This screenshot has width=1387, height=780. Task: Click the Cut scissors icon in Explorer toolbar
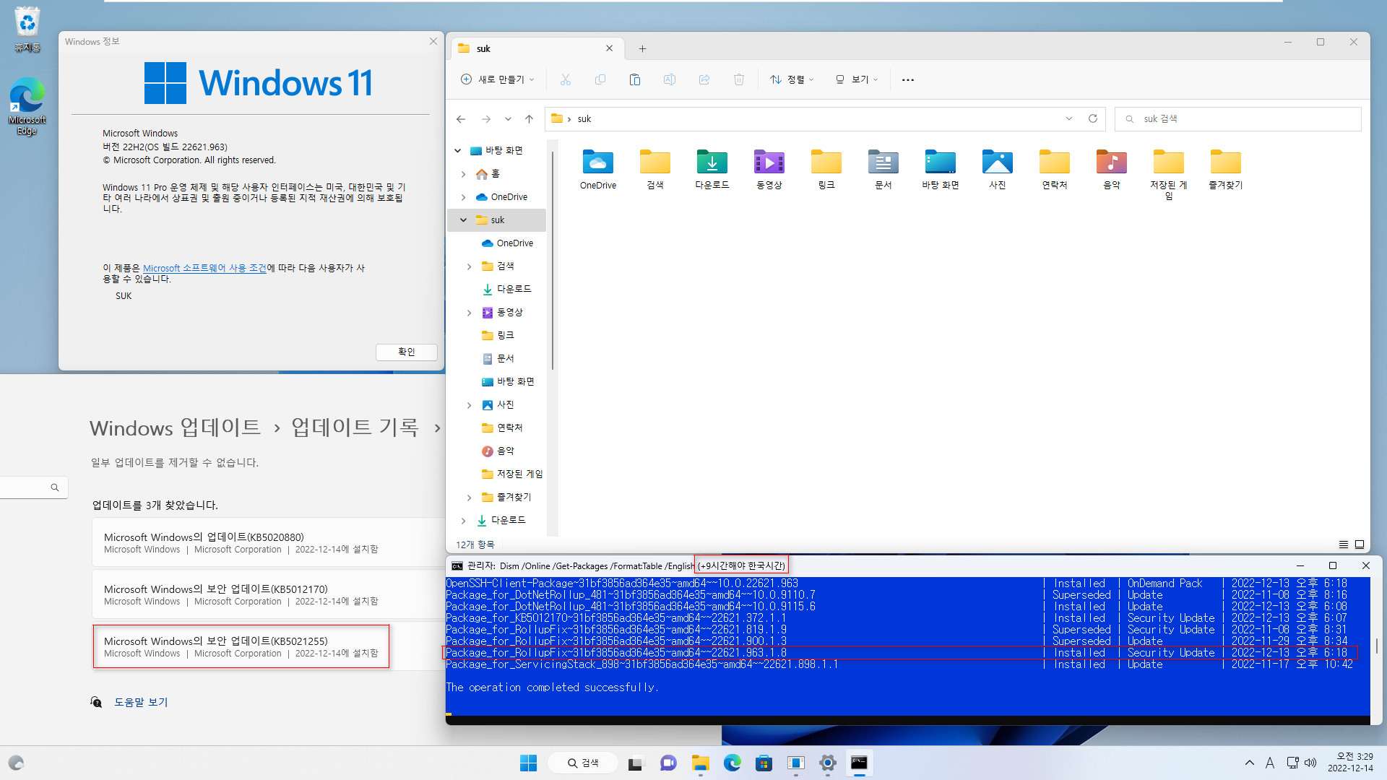click(x=566, y=79)
